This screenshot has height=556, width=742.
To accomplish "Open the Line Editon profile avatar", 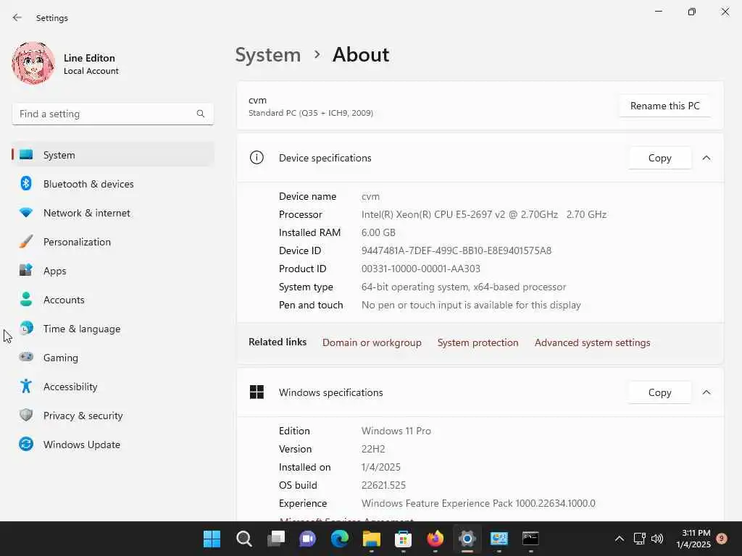I will (x=33, y=64).
